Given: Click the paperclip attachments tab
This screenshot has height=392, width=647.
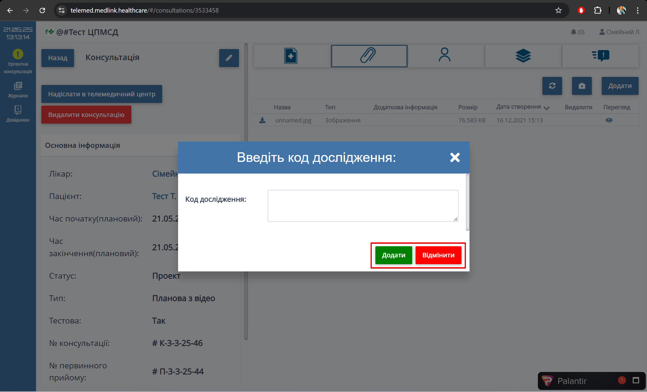Looking at the screenshot, I should point(369,56).
